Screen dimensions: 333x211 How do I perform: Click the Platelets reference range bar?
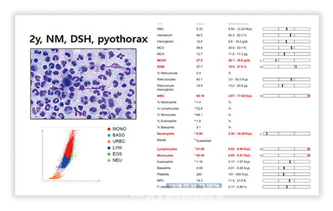pos(286,174)
